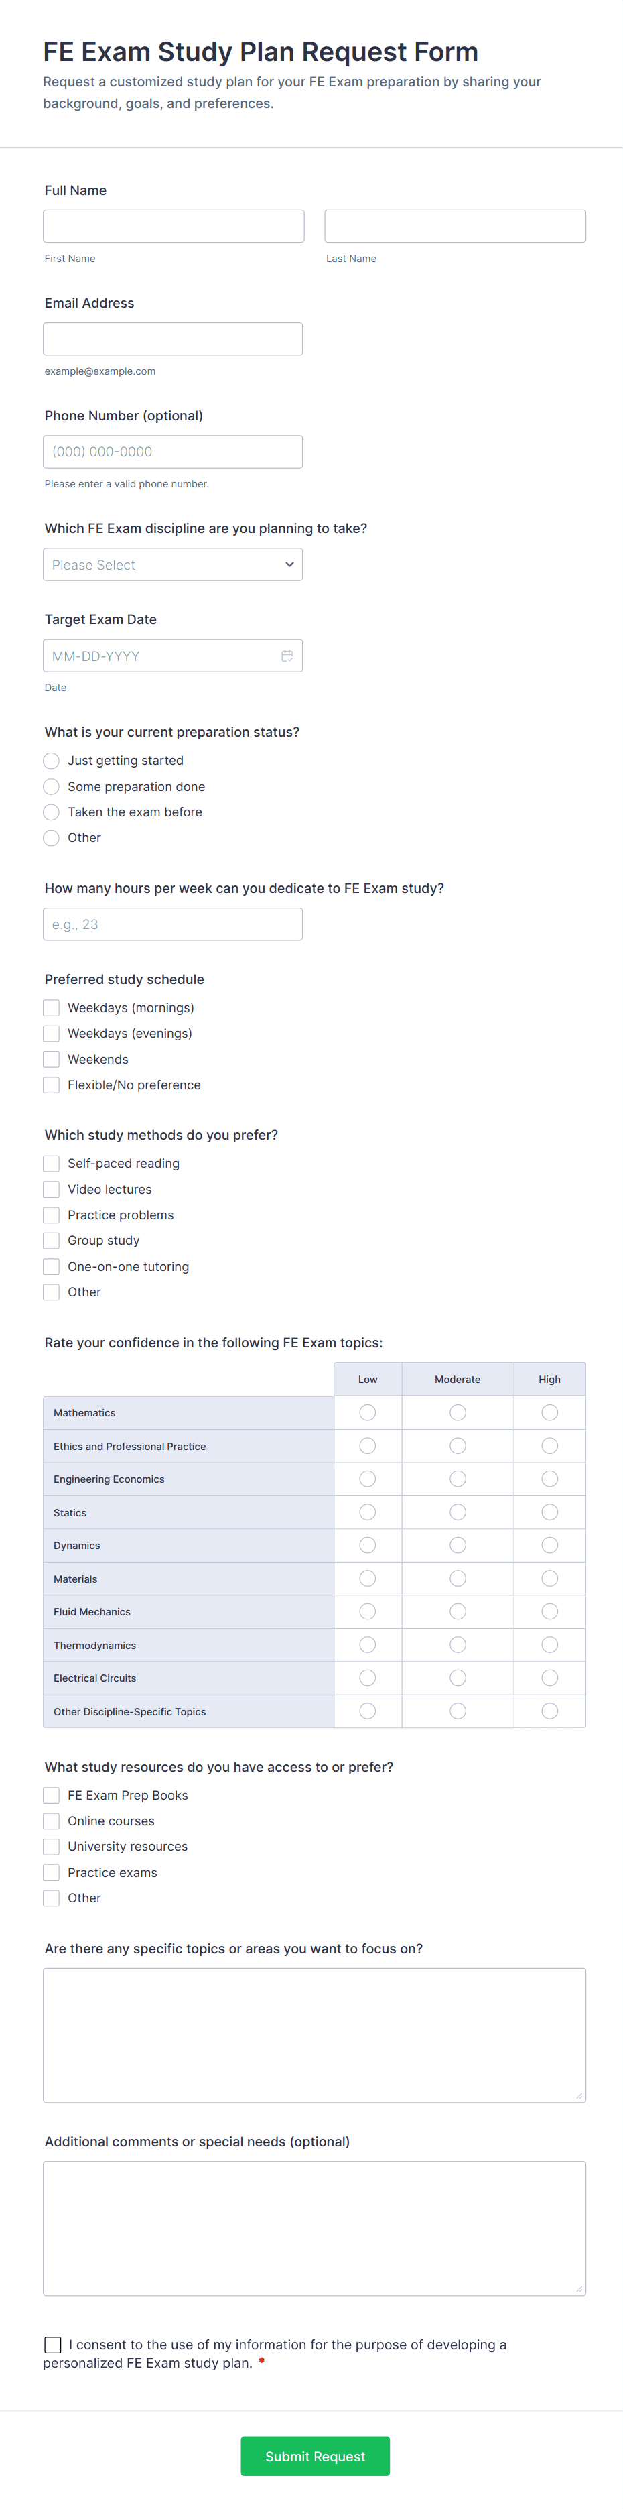The height and width of the screenshot is (2509, 623).
Task: Rate Mathematics confidence as Low
Action: pyautogui.click(x=367, y=1412)
